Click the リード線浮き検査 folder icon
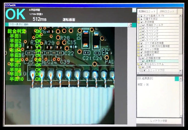The width and height of the screenshot is (188, 130). 139,43
